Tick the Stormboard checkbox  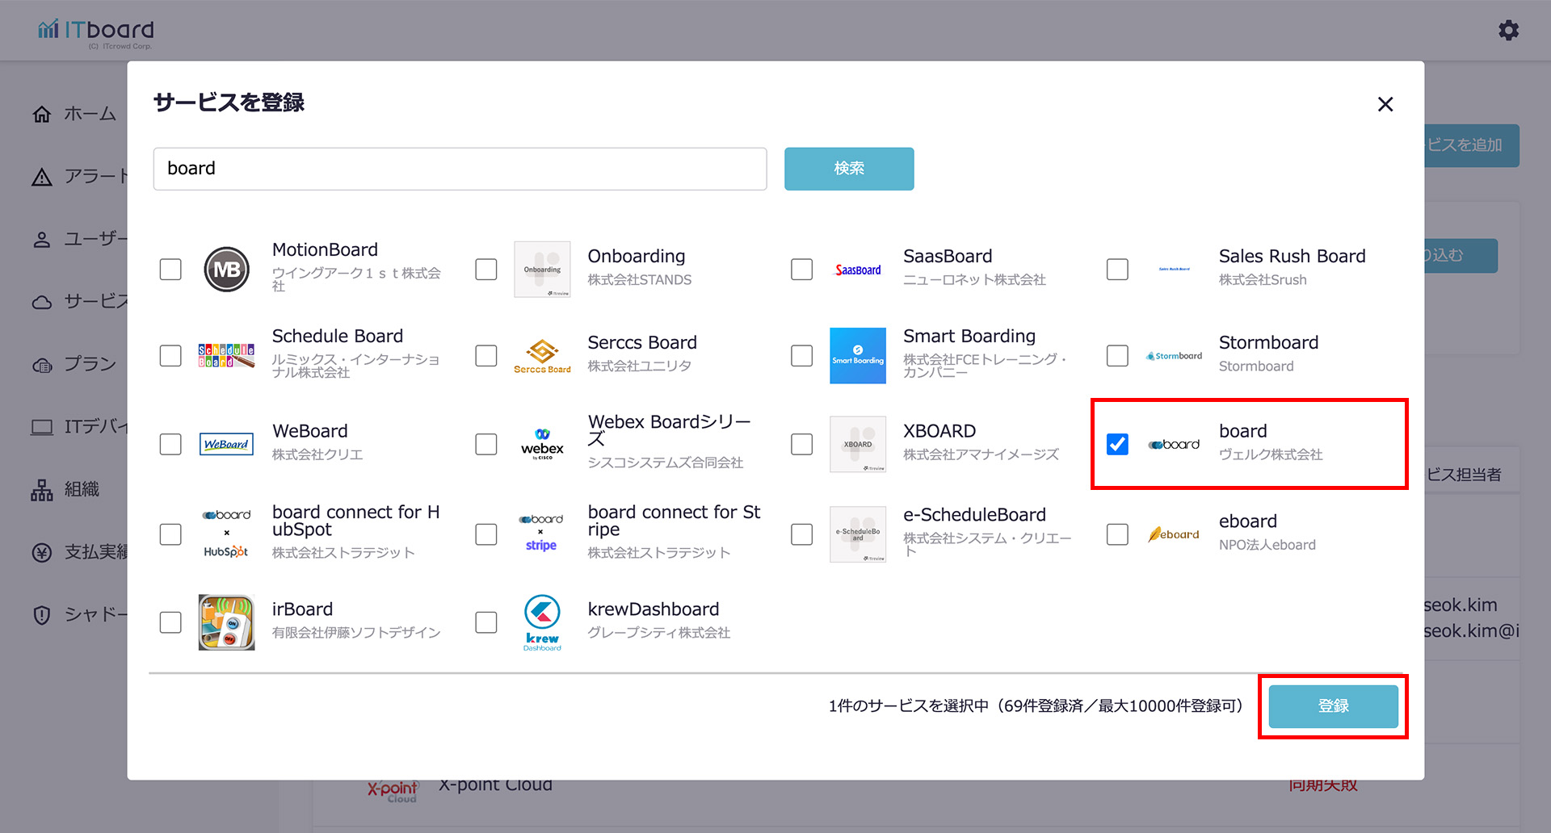(x=1117, y=356)
